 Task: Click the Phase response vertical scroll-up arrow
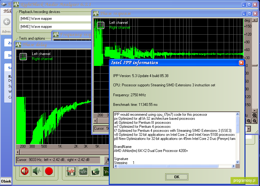point(254,20)
